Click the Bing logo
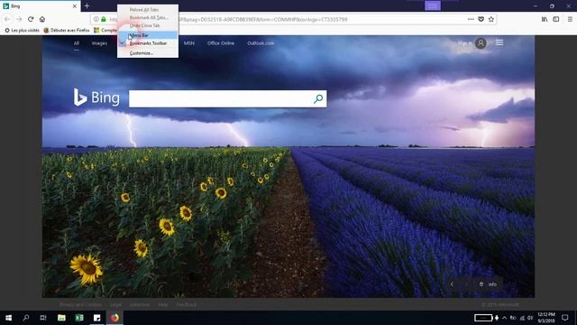Viewport: 577px width, 325px height. [96, 97]
